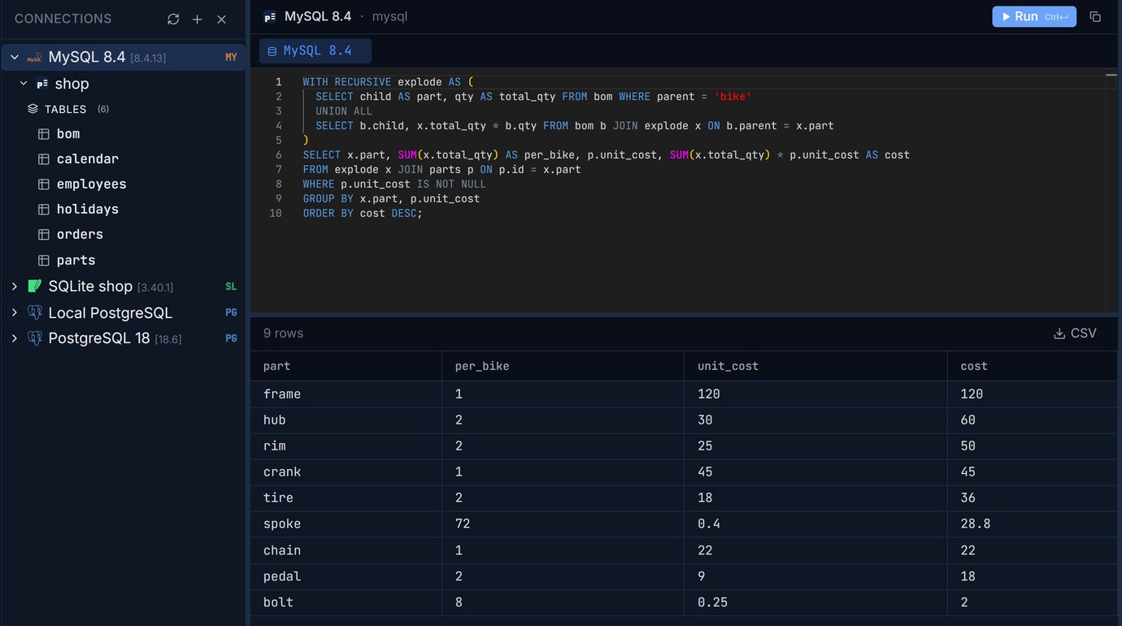This screenshot has height=626, width=1122.
Task: Switch to the MySQL 8.4 query tab
Action: pos(315,50)
